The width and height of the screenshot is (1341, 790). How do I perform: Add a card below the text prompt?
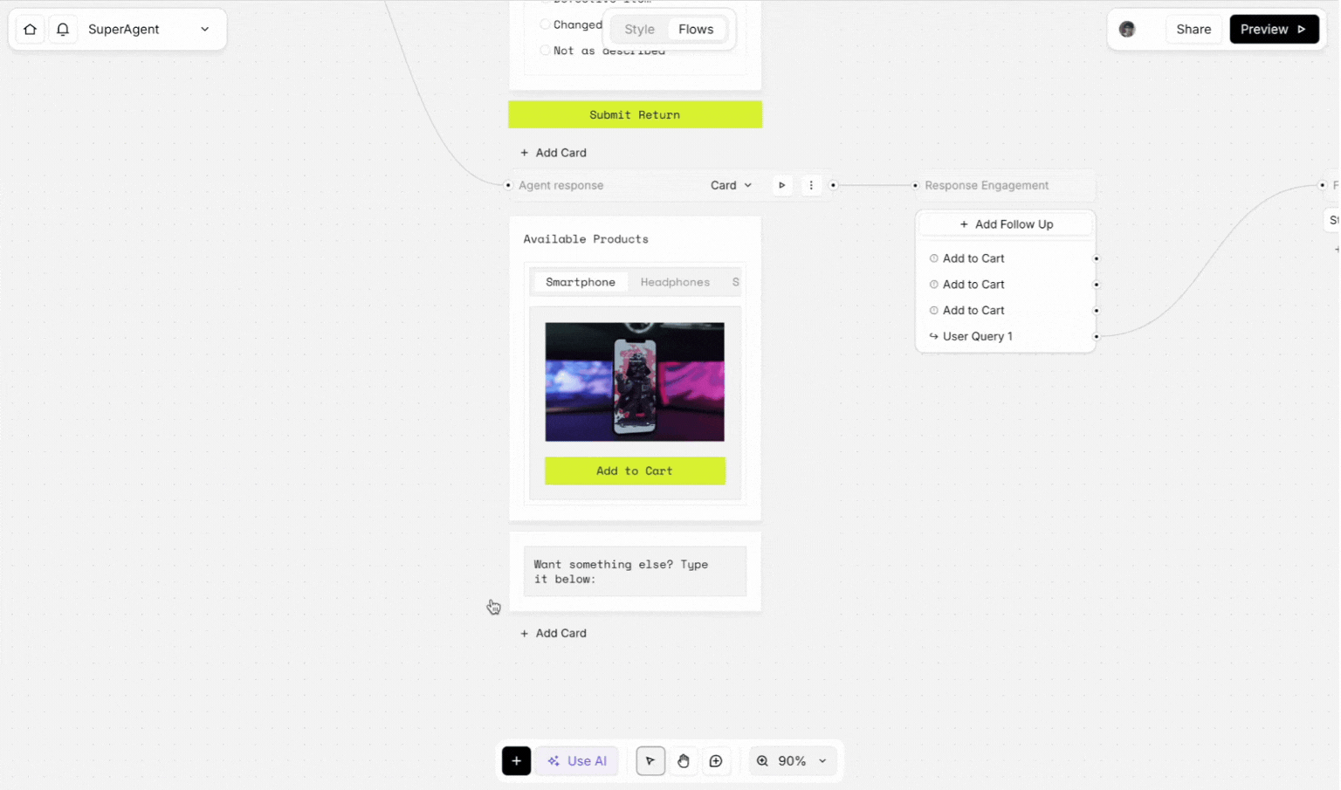tap(554, 634)
